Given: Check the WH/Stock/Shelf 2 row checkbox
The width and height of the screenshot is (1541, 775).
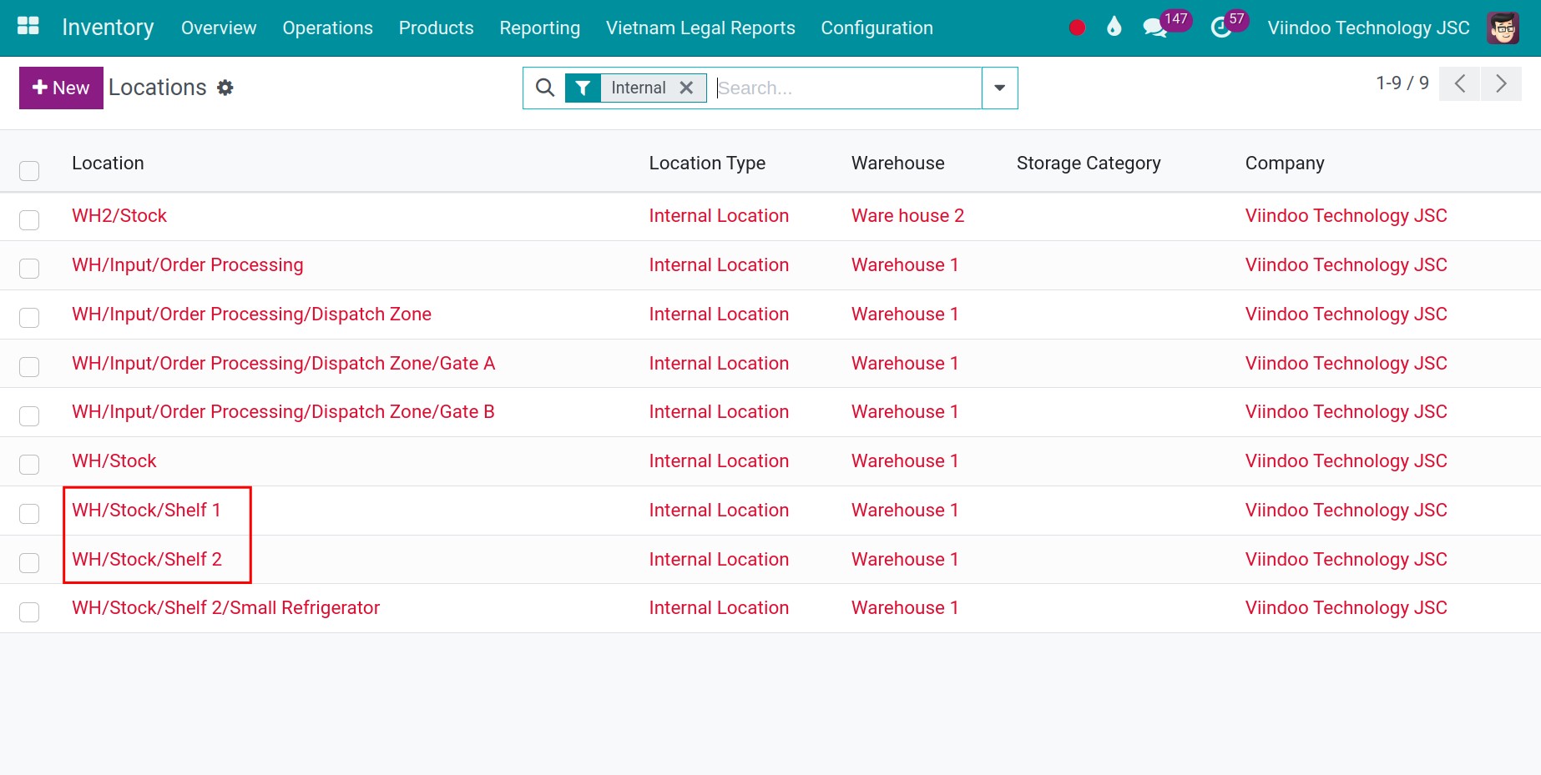Looking at the screenshot, I should tap(29, 563).
